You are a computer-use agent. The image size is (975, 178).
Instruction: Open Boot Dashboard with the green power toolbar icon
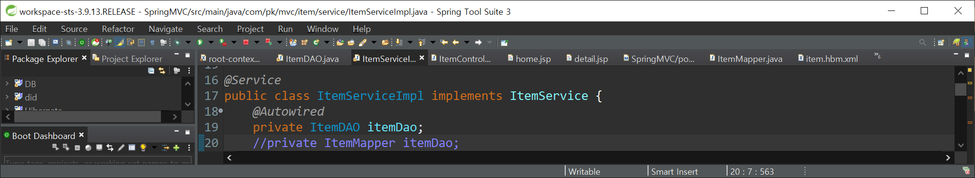click(81, 42)
